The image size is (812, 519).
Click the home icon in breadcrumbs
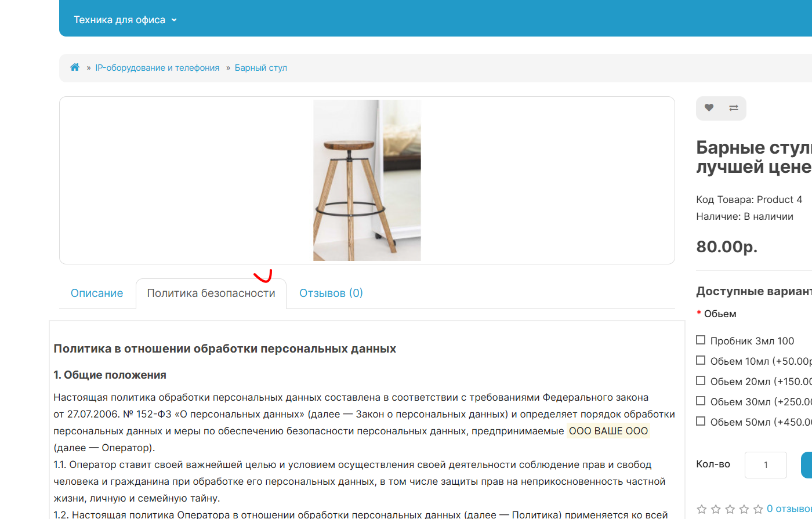[75, 67]
